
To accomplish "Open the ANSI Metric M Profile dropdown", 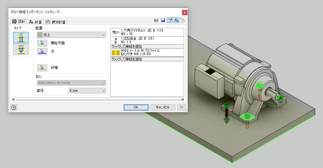I will pos(72,83).
